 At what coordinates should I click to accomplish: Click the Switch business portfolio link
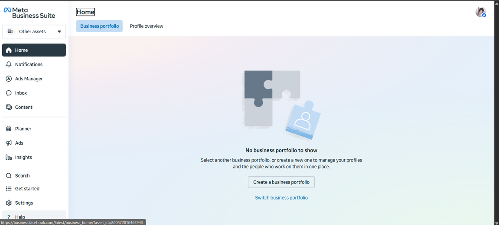(281, 198)
